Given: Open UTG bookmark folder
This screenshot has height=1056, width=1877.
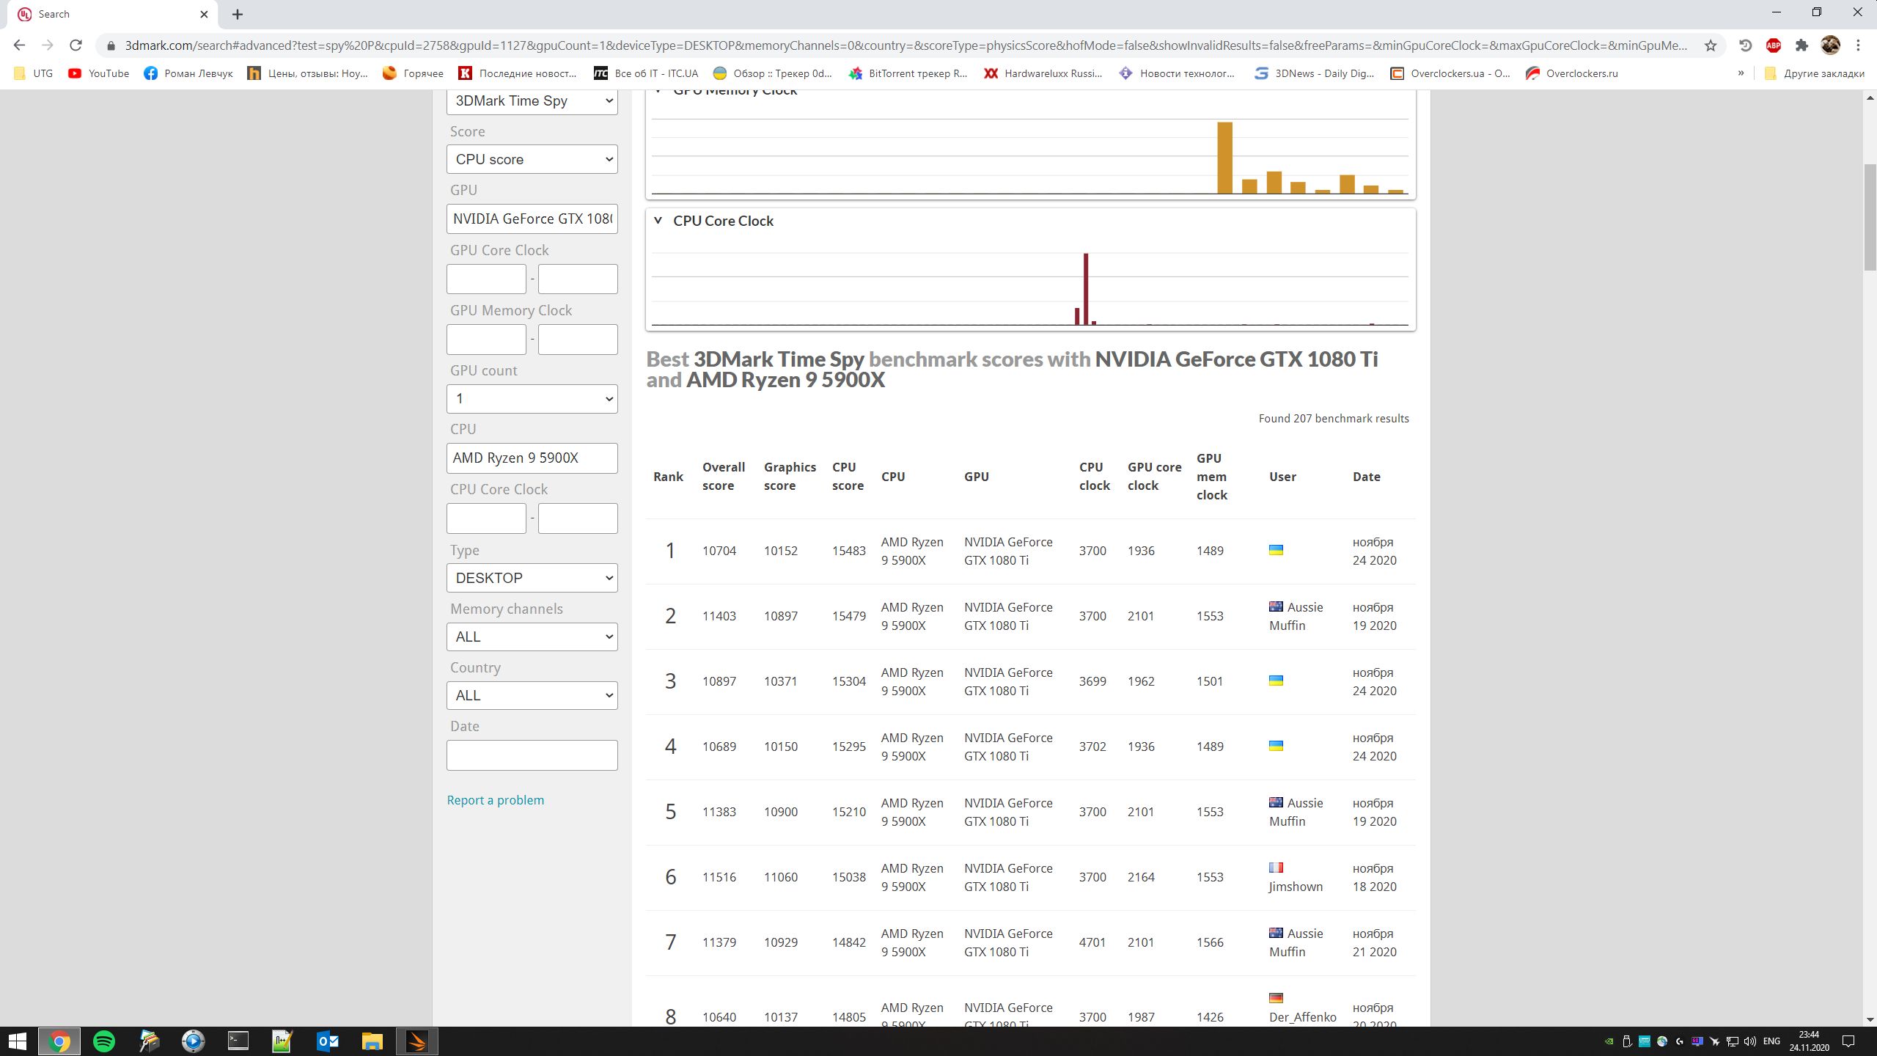Looking at the screenshot, I should coord(34,73).
